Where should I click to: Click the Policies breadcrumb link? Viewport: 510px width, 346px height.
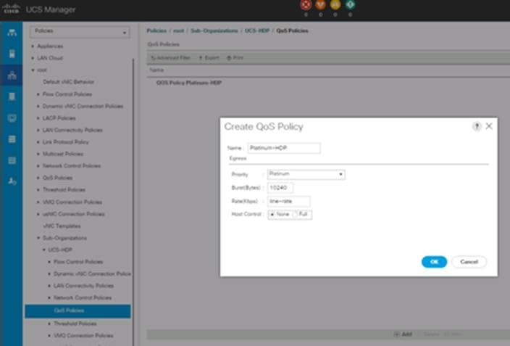pyautogui.click(x=156, y=30)
